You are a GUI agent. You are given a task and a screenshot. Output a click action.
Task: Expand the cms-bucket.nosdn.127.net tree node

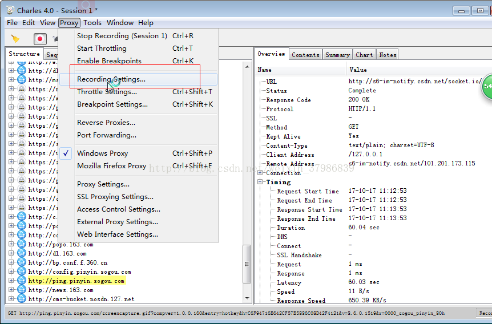(11, 298)
